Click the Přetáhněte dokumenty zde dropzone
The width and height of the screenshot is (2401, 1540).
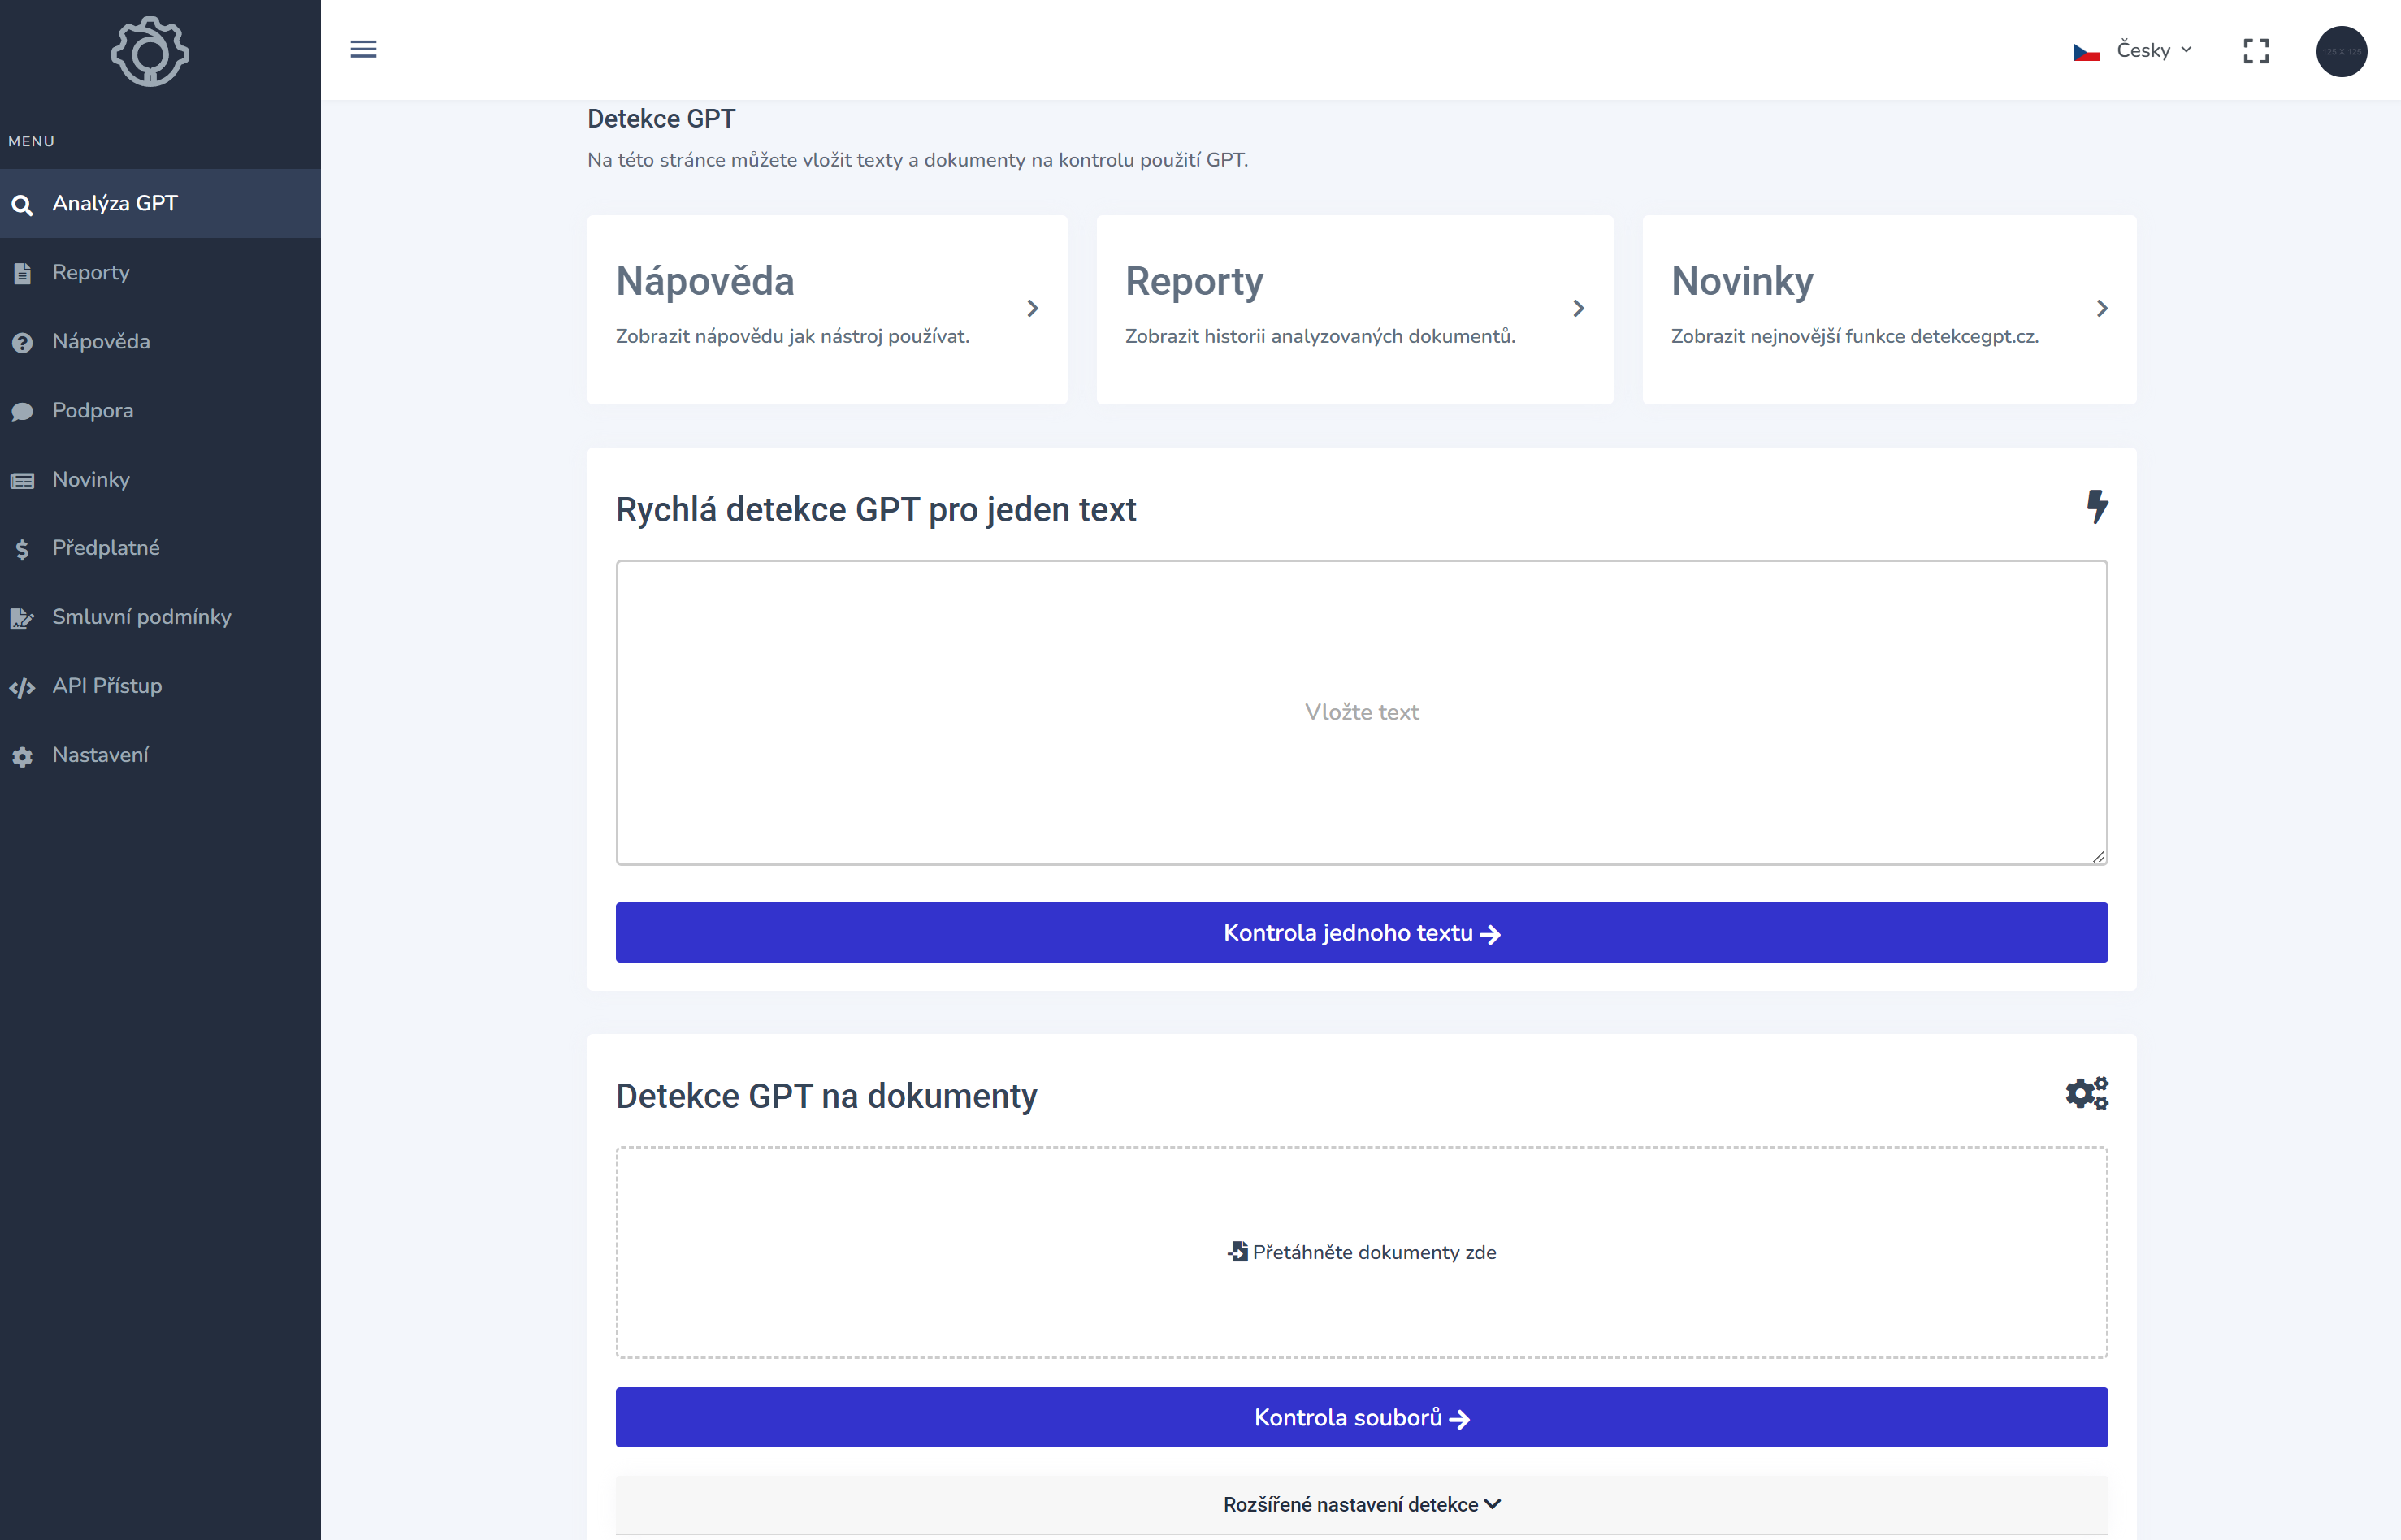click(x=1360, y=1252)
